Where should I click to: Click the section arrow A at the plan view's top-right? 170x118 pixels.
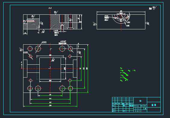[x=78, y=46]
